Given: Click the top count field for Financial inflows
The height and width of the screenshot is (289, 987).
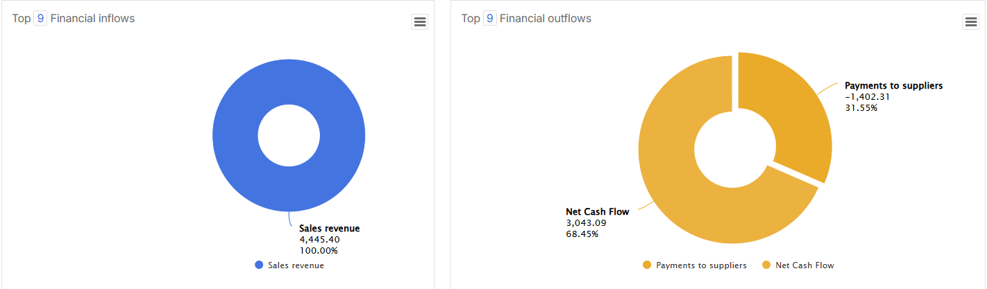Looking at the screenshot, I should (40, 19).
